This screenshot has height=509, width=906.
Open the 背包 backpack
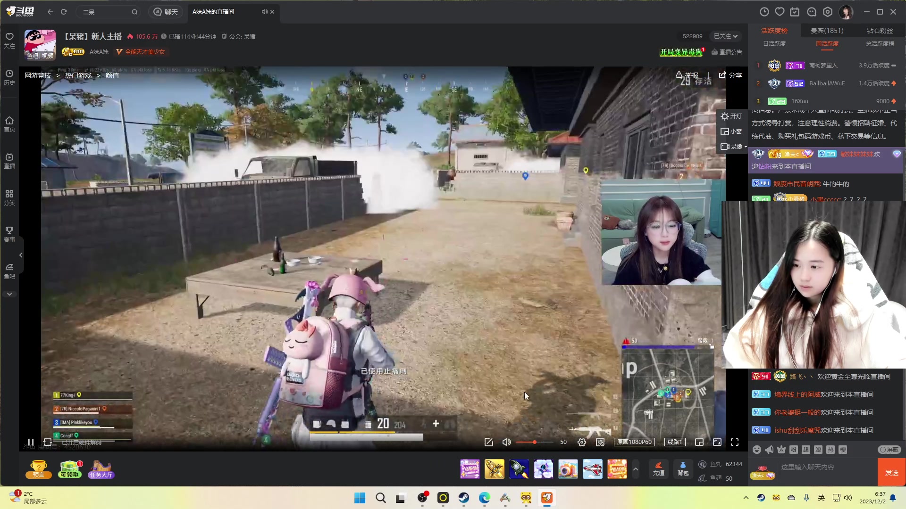point(683,469)
